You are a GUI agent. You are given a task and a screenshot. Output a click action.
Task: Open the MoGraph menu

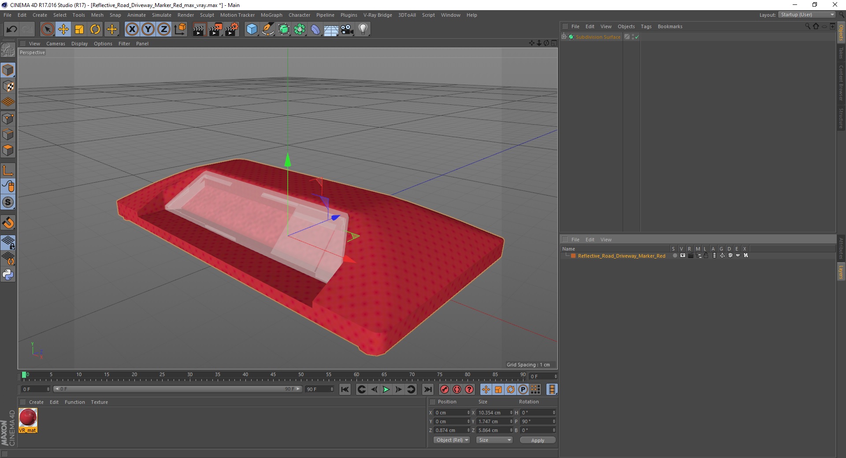coord(271,15)
